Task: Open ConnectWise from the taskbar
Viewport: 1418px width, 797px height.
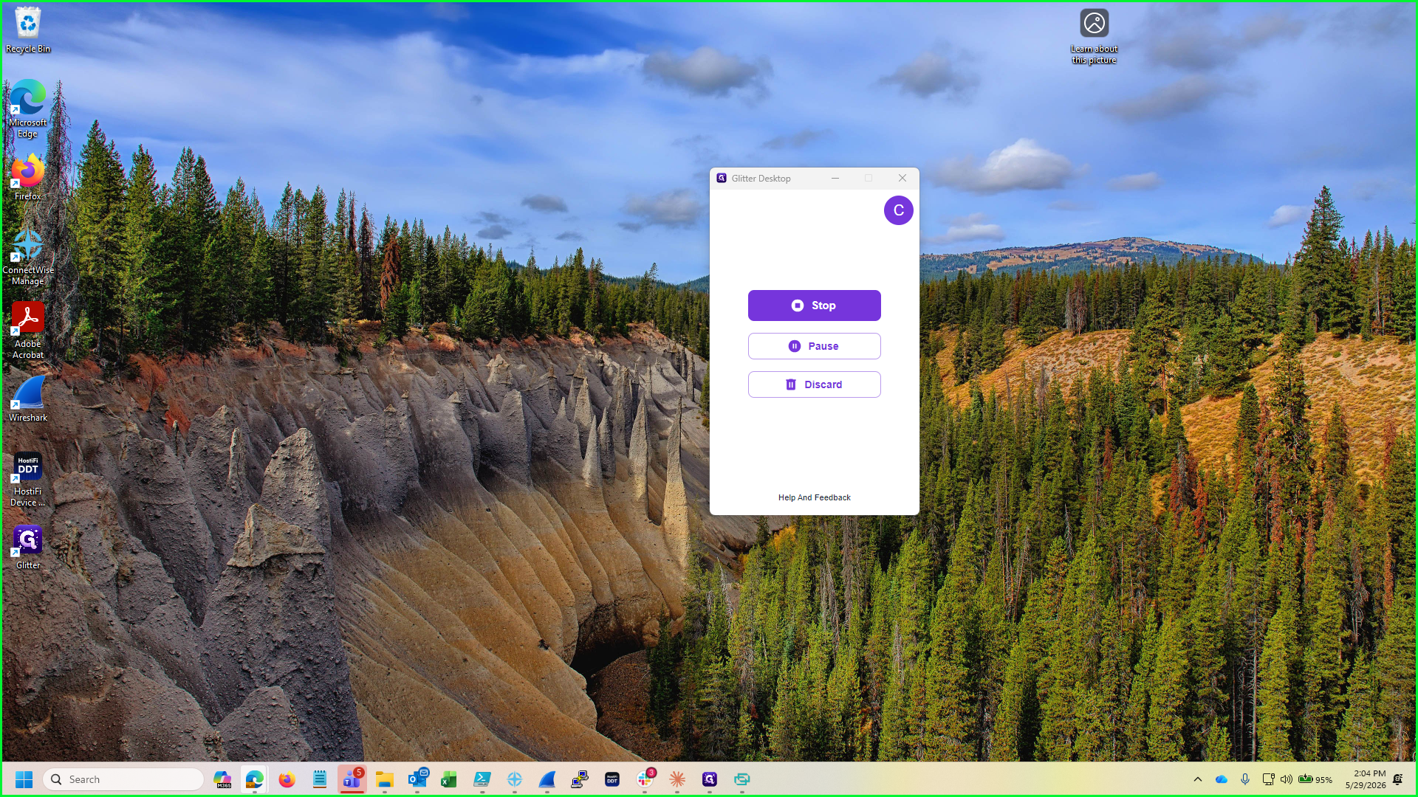Action: (x=515, y=779)
